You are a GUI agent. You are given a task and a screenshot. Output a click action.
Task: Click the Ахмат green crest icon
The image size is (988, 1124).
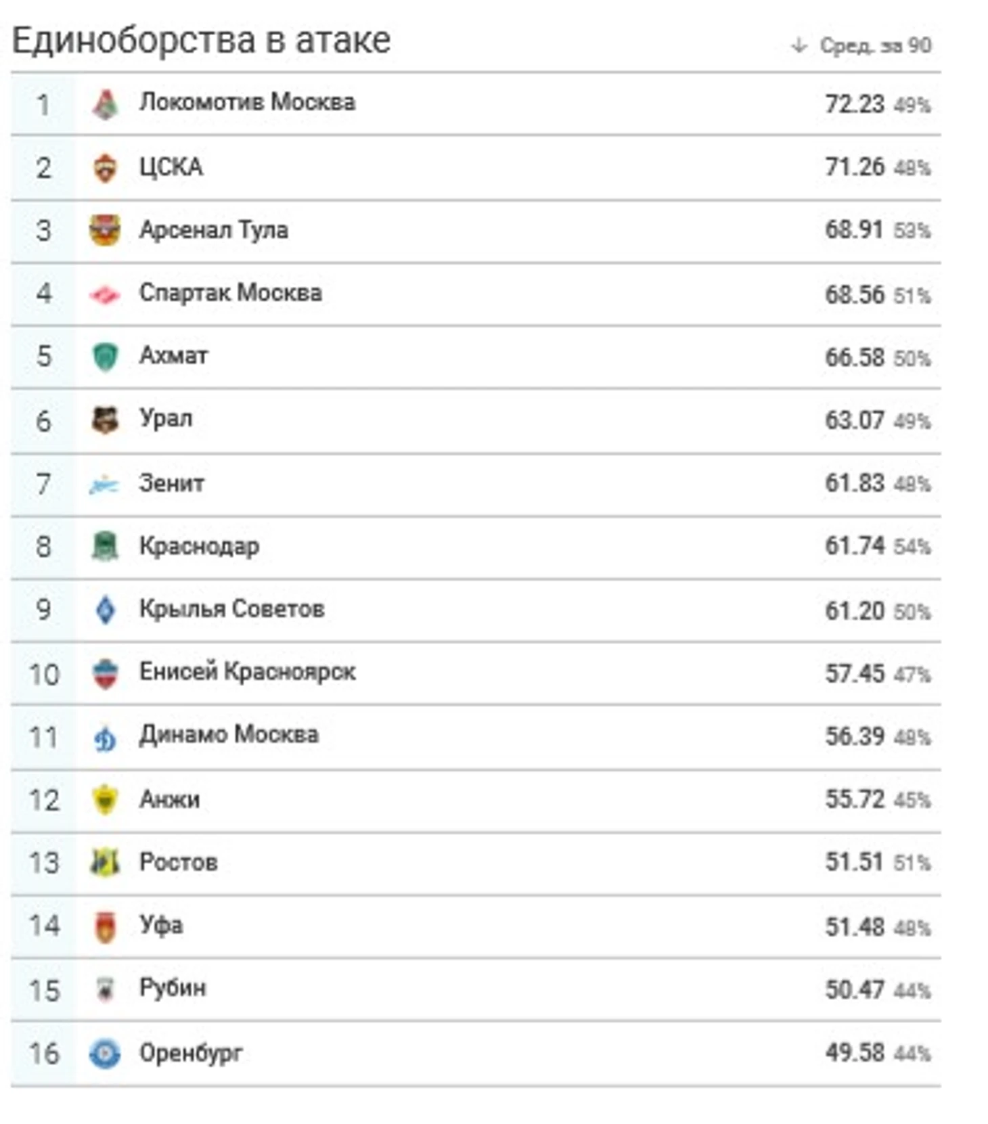[105, 357]
